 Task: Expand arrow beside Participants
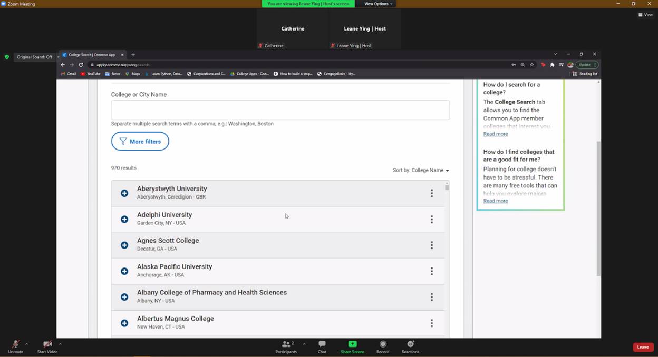[x=304, y=344]
